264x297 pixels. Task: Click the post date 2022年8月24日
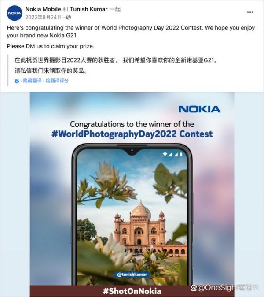44,17
